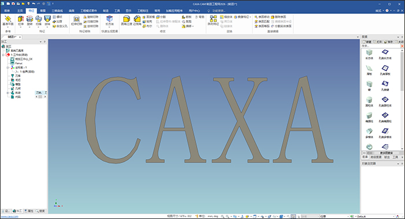Open the Default combo box in status bar
Viewport: 405px width, 219px height.
pos(376,217)
